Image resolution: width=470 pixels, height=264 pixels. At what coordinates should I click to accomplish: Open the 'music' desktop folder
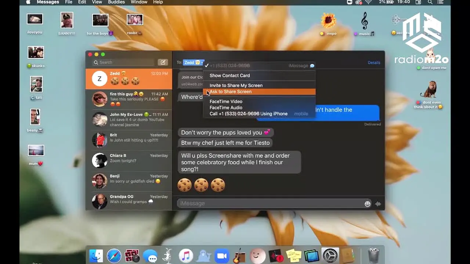364,24
